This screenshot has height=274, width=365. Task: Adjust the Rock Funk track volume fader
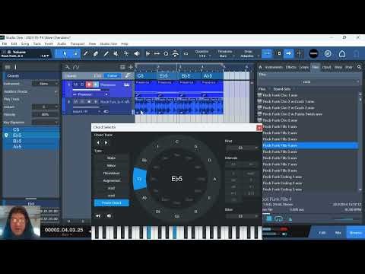pyautogui.click(x=86, y=107)
